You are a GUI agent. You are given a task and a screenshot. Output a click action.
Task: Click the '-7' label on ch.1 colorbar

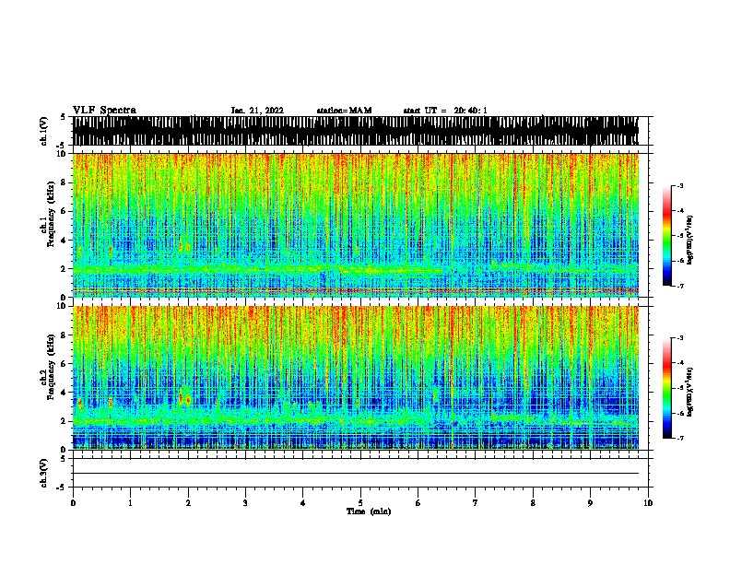click(679, 286)
